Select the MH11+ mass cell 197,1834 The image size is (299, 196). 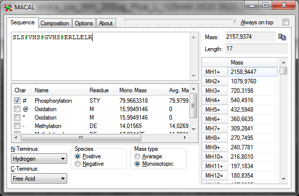point(253,166)
